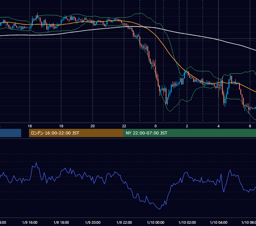Click the 1/10 02:00 date label
Screen dimensions: 256x226
click(187, 222)
